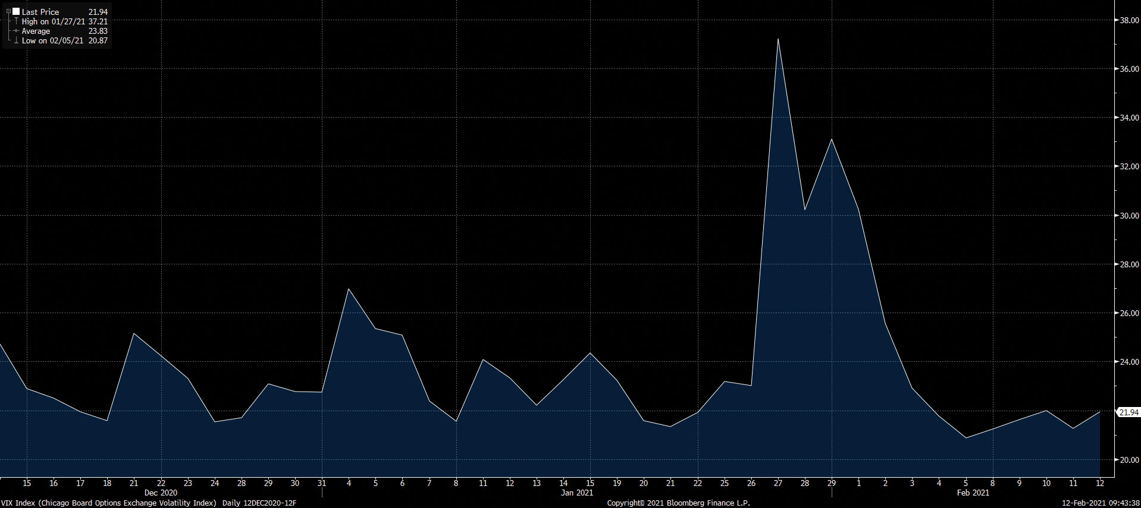Click the Dec 2020 month label

point(161,493)
